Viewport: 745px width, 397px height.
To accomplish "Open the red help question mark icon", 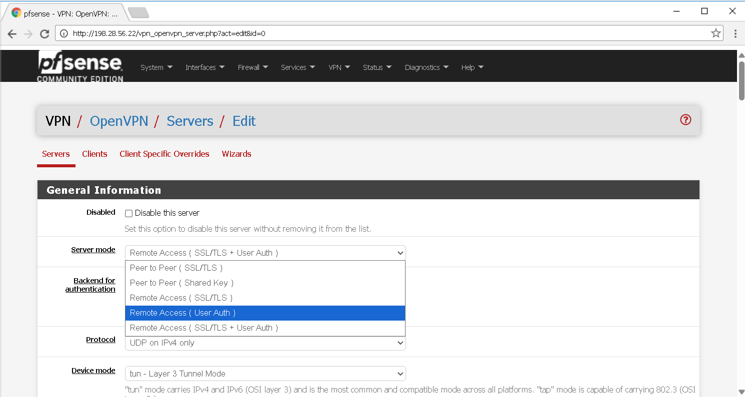I will 685,120.
